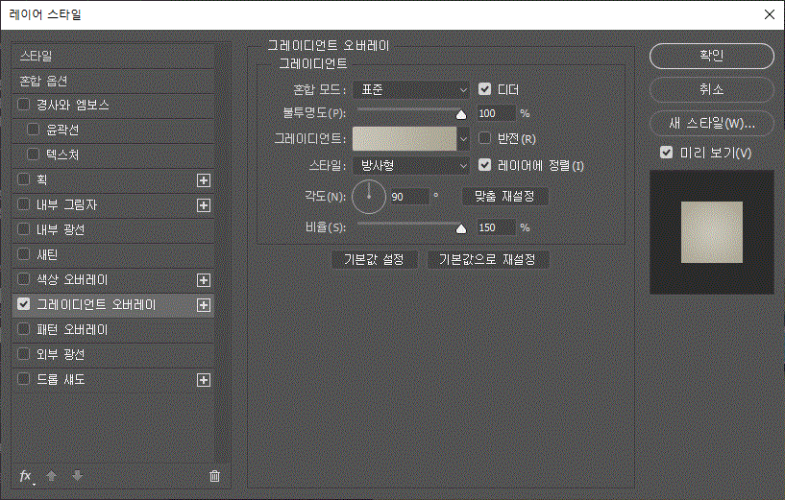Toggle the 미리 보기(V) checkbox
The height and width of the screenshot is (500, 785).
(667, 152)
